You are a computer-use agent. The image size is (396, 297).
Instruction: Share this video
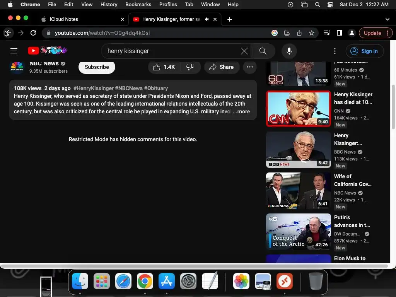click(x=222, y=67)
